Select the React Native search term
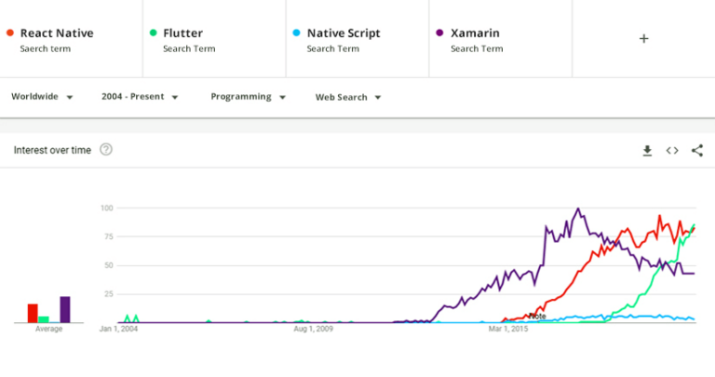Image resolution: width=715 pixels, height=377 pixels. click(57, 34)
